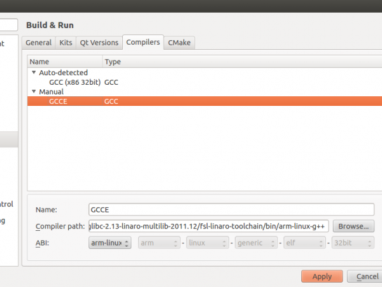Collapse the Auto-detected compilers group
Screen dimensions: 382x287
pos(34,73)
